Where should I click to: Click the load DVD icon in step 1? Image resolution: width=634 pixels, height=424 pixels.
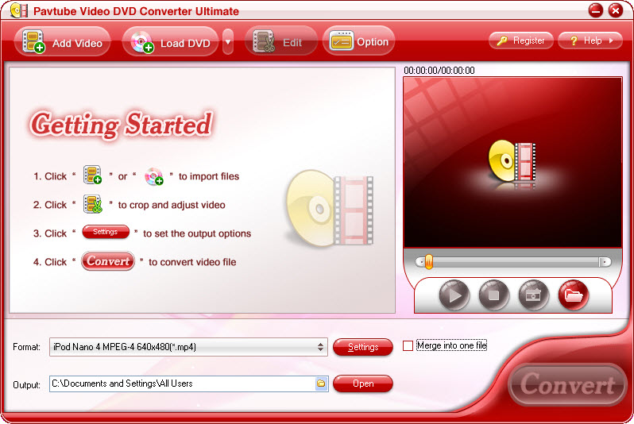pyautogui.click(x=154, y=175)
